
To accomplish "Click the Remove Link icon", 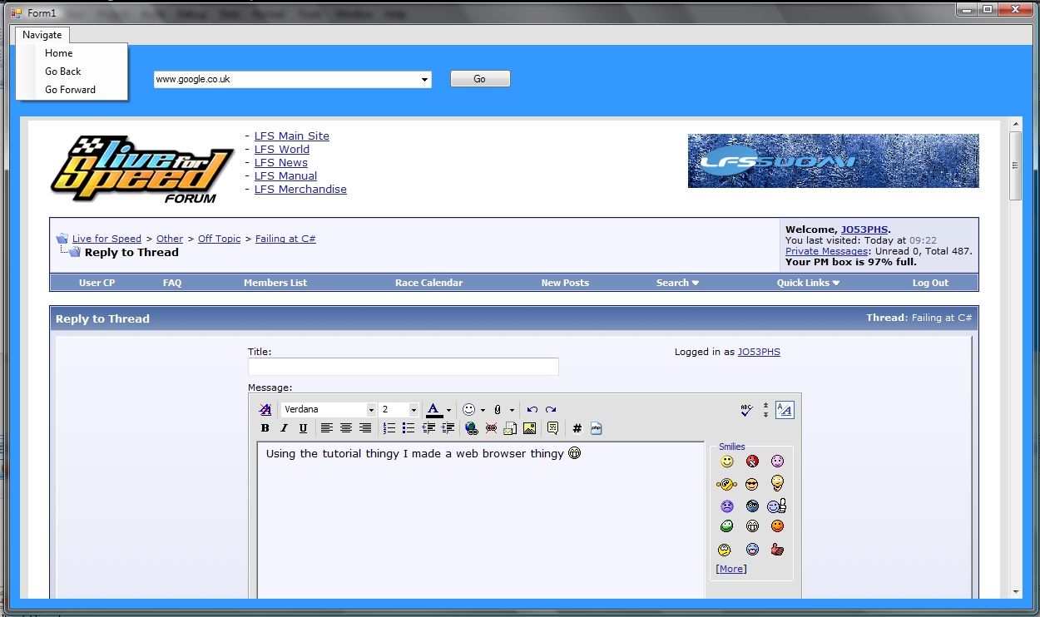I will point(491,428).
